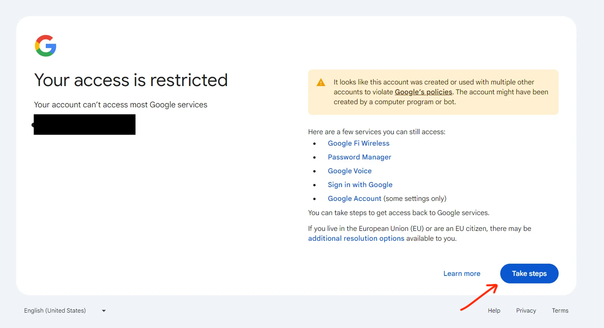This screenshot has width=604, height=328.
Task: Click the yellow warning triangle icon
Action: point(321,82)
